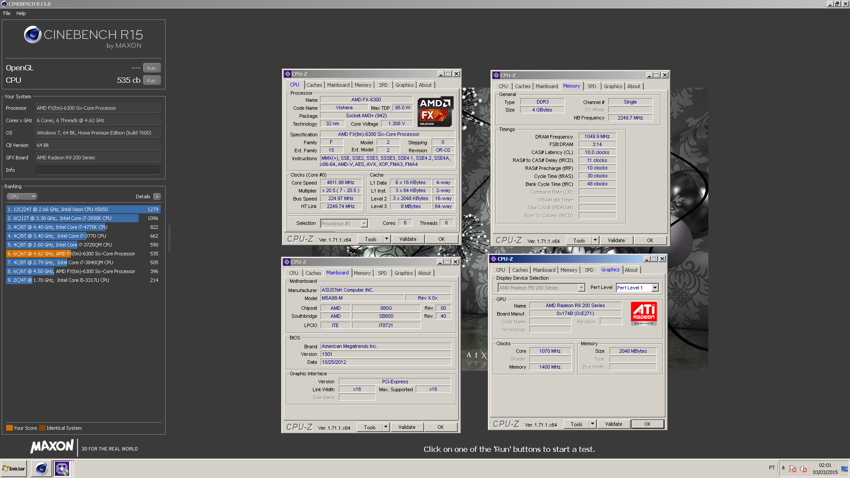Click the mainboard Model M5A88-M field
This screenshot has width=850, height=478.
(362, 298)
